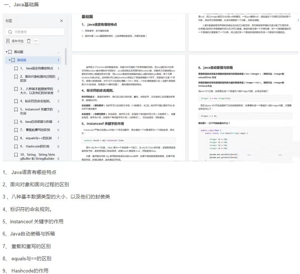Screen dimensions: 300x274
Task: Click heading 4、标识符的命名规则 in the page
Action: [x=98, y=90]
